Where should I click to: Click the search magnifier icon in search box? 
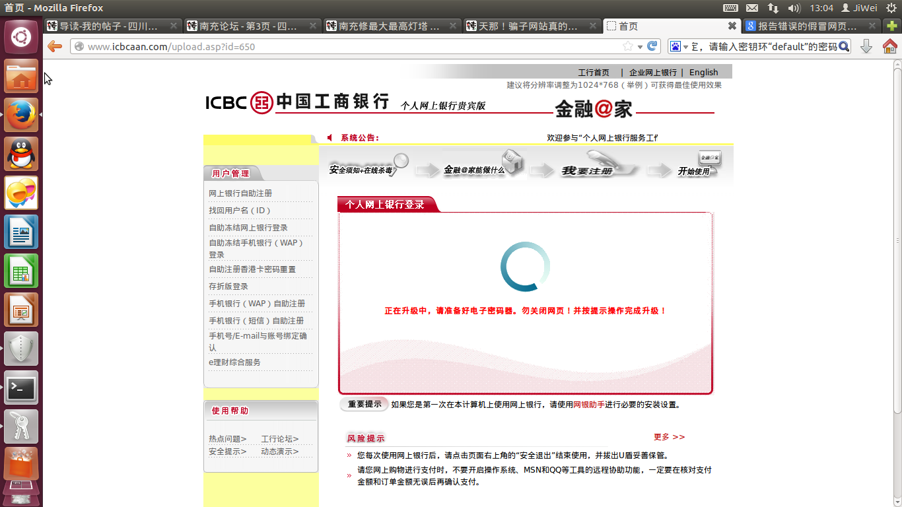[843, 46]
